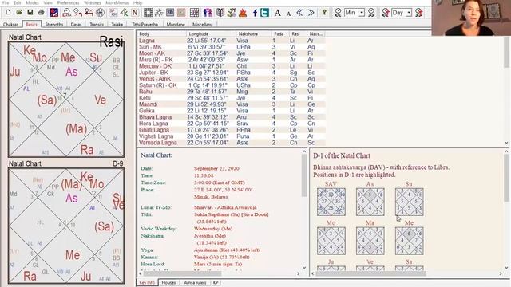Click the sun icon in the toolbar
This screenshot has height=287, width=511.
(x=159, y=13)
